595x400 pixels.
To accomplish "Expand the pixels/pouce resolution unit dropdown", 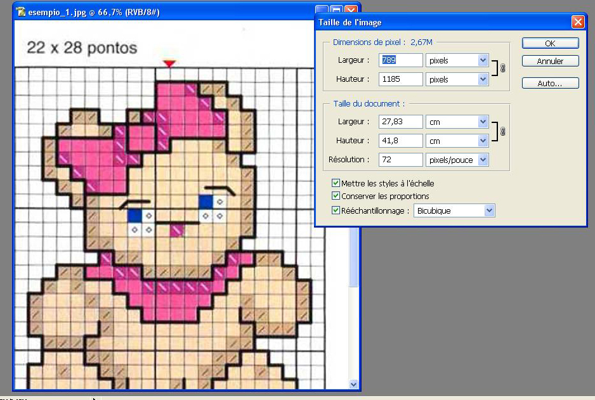I will 483,160.
